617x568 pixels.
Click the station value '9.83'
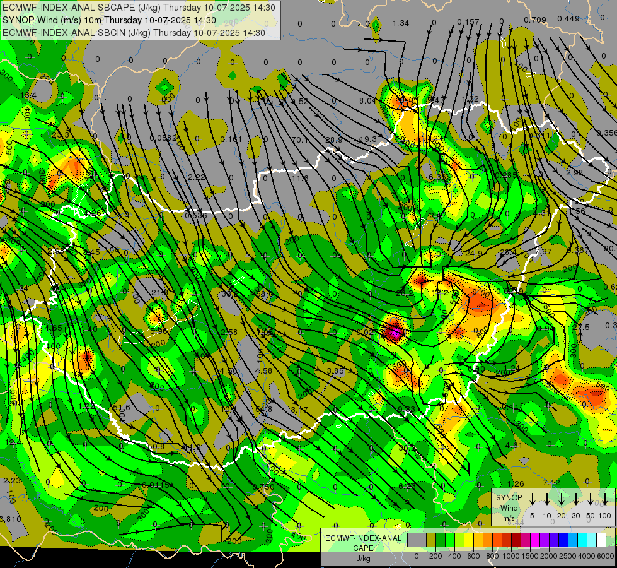pyautogui.click(x=406, y=410)
